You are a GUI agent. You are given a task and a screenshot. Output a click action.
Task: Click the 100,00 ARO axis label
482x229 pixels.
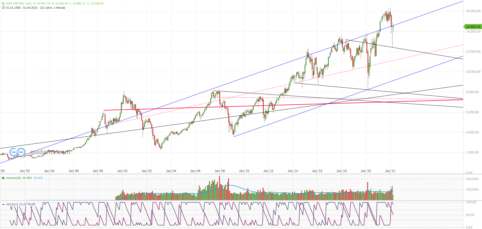(471, 202)
